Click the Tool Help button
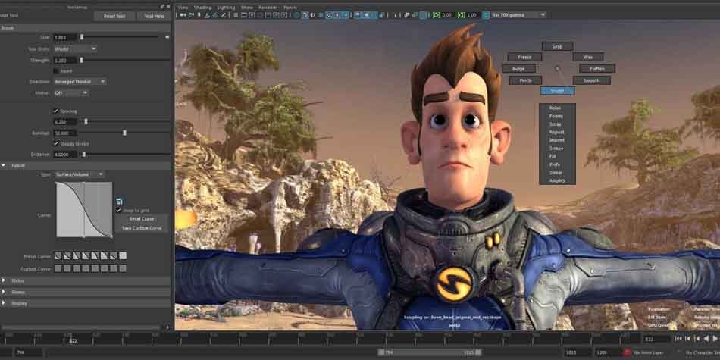720x360 pixels. [x=155, y=16]
